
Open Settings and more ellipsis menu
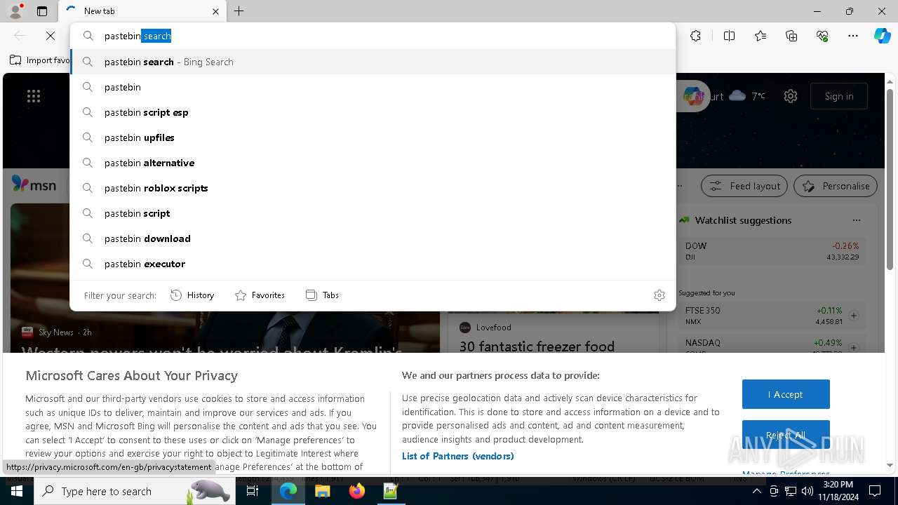pyautogui.click(x=853, y=36)
